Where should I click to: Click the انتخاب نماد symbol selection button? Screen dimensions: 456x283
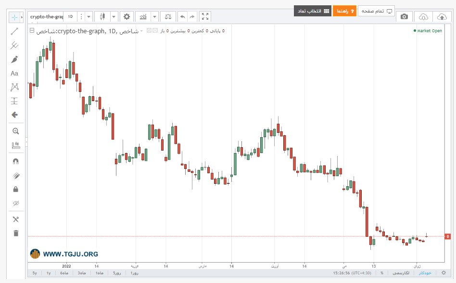click(313, 11)
